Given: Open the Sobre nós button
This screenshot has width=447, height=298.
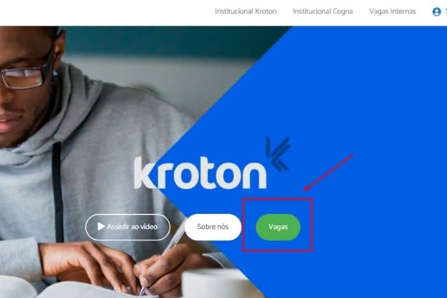Looking at the screenshot, I should 213,227.
